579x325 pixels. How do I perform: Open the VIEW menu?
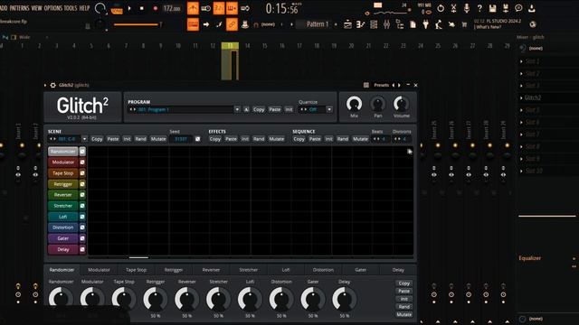[36, 8]
